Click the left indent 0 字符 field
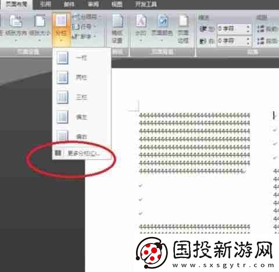This screenshot has height=272, width=279. tap(232, 29)
